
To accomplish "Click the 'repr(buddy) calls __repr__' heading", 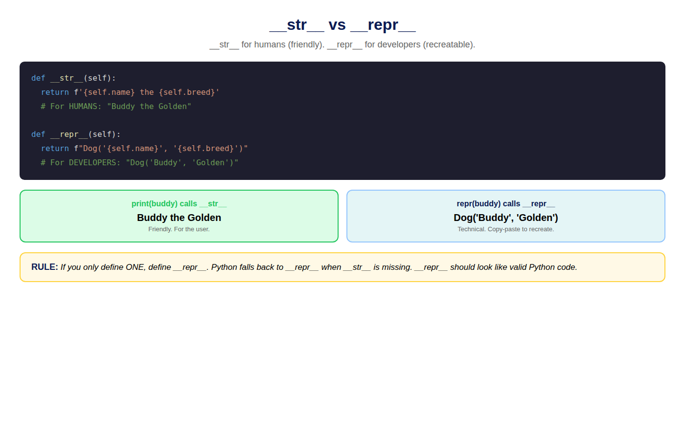I will tap(506, 203).
